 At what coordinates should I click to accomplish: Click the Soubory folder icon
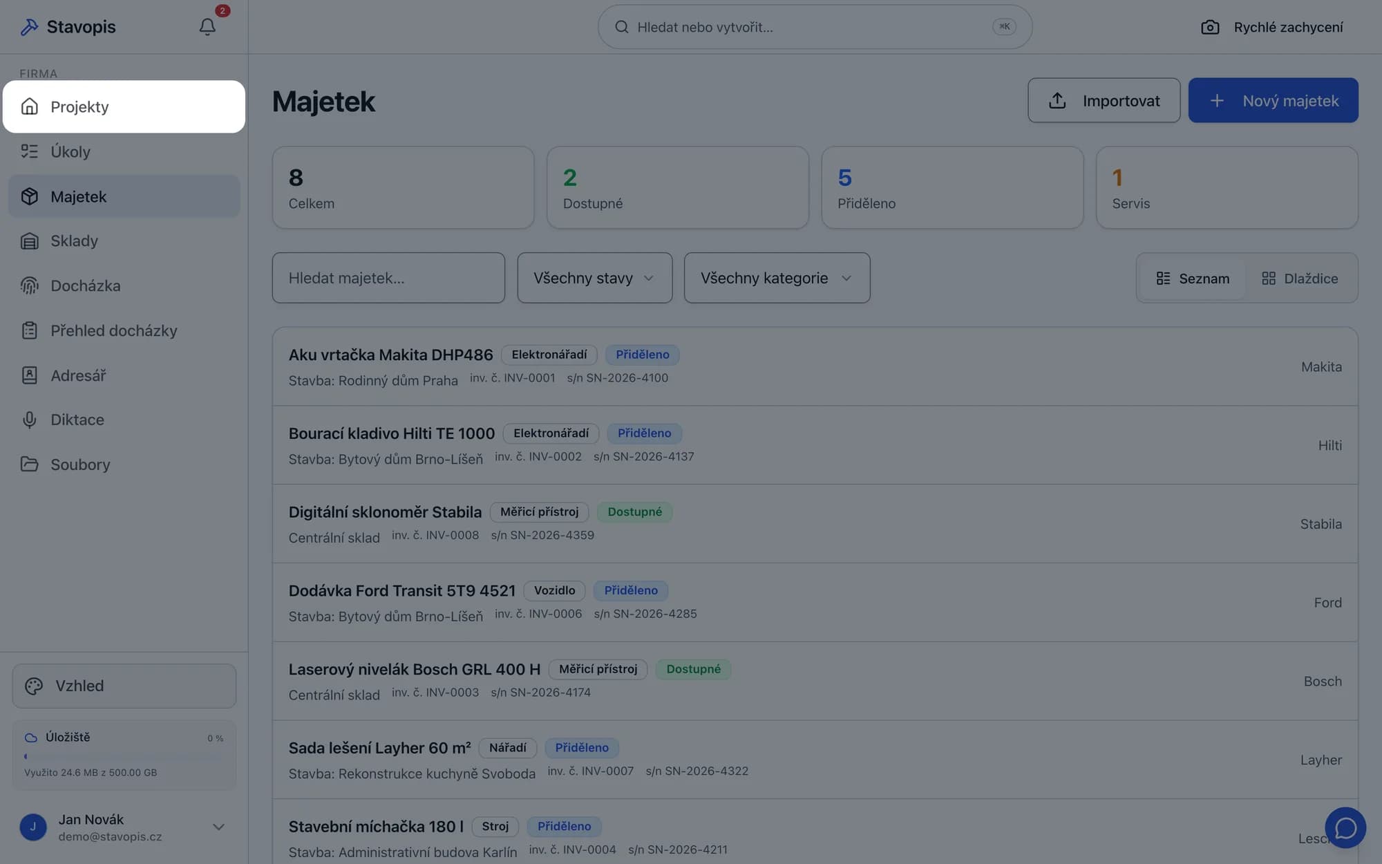coord(29,464)
